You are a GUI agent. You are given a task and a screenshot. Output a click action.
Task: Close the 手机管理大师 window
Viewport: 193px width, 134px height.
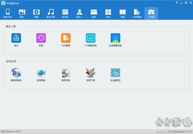pos(191,3)
